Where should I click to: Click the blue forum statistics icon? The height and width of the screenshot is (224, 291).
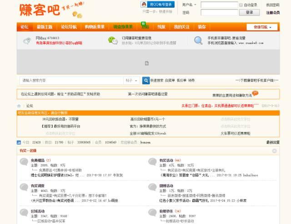coord(19,142)
